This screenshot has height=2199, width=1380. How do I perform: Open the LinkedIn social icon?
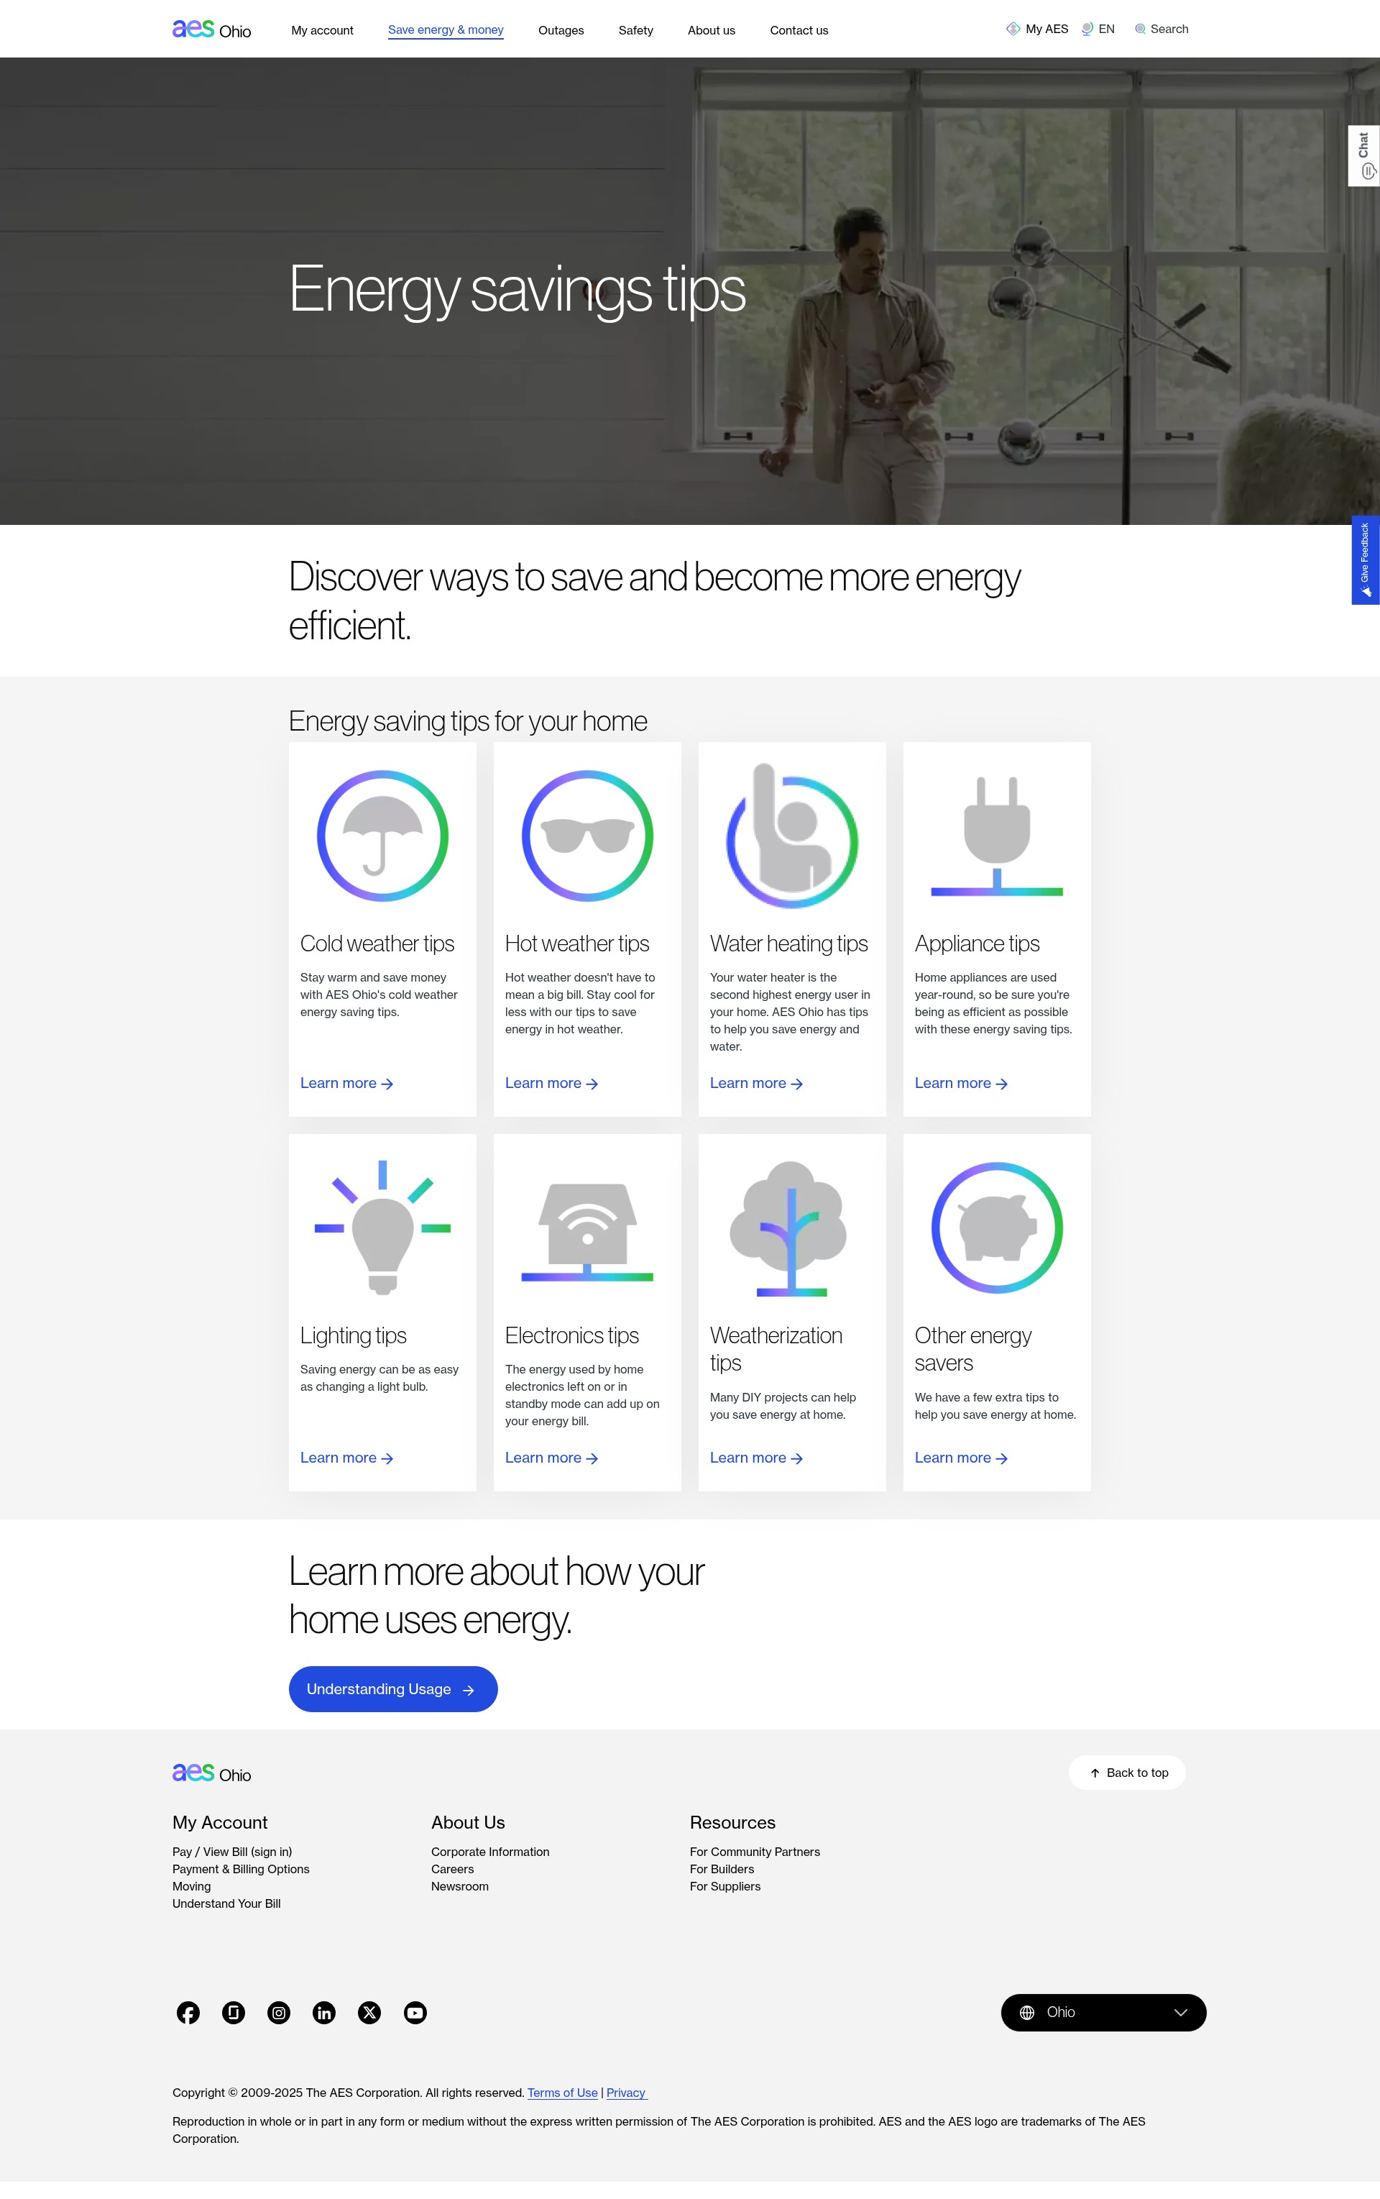click(324, 2013)
